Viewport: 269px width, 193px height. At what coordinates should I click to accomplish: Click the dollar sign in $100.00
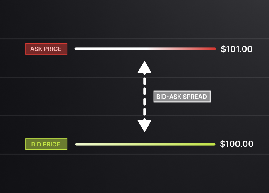(223, 144)
